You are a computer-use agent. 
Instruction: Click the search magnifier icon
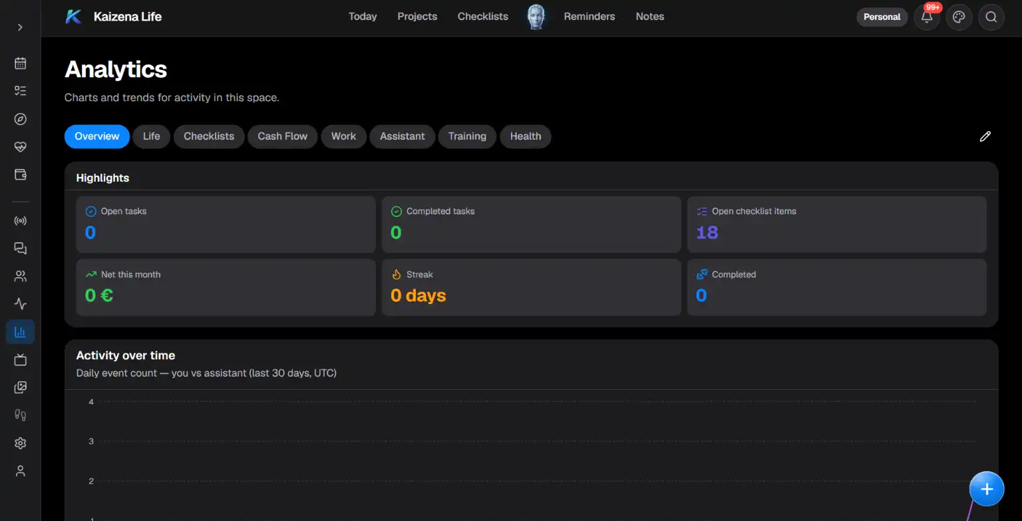[991, 17]
